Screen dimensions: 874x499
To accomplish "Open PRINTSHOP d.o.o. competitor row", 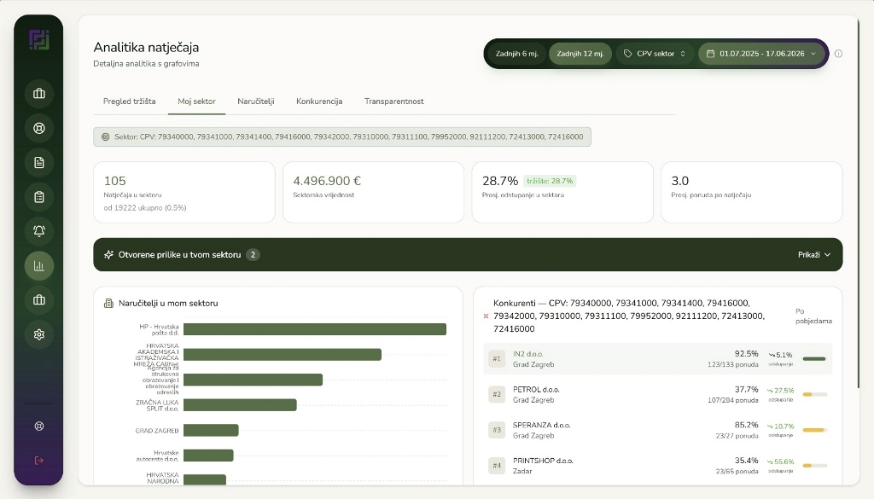I will click(658, 466).
